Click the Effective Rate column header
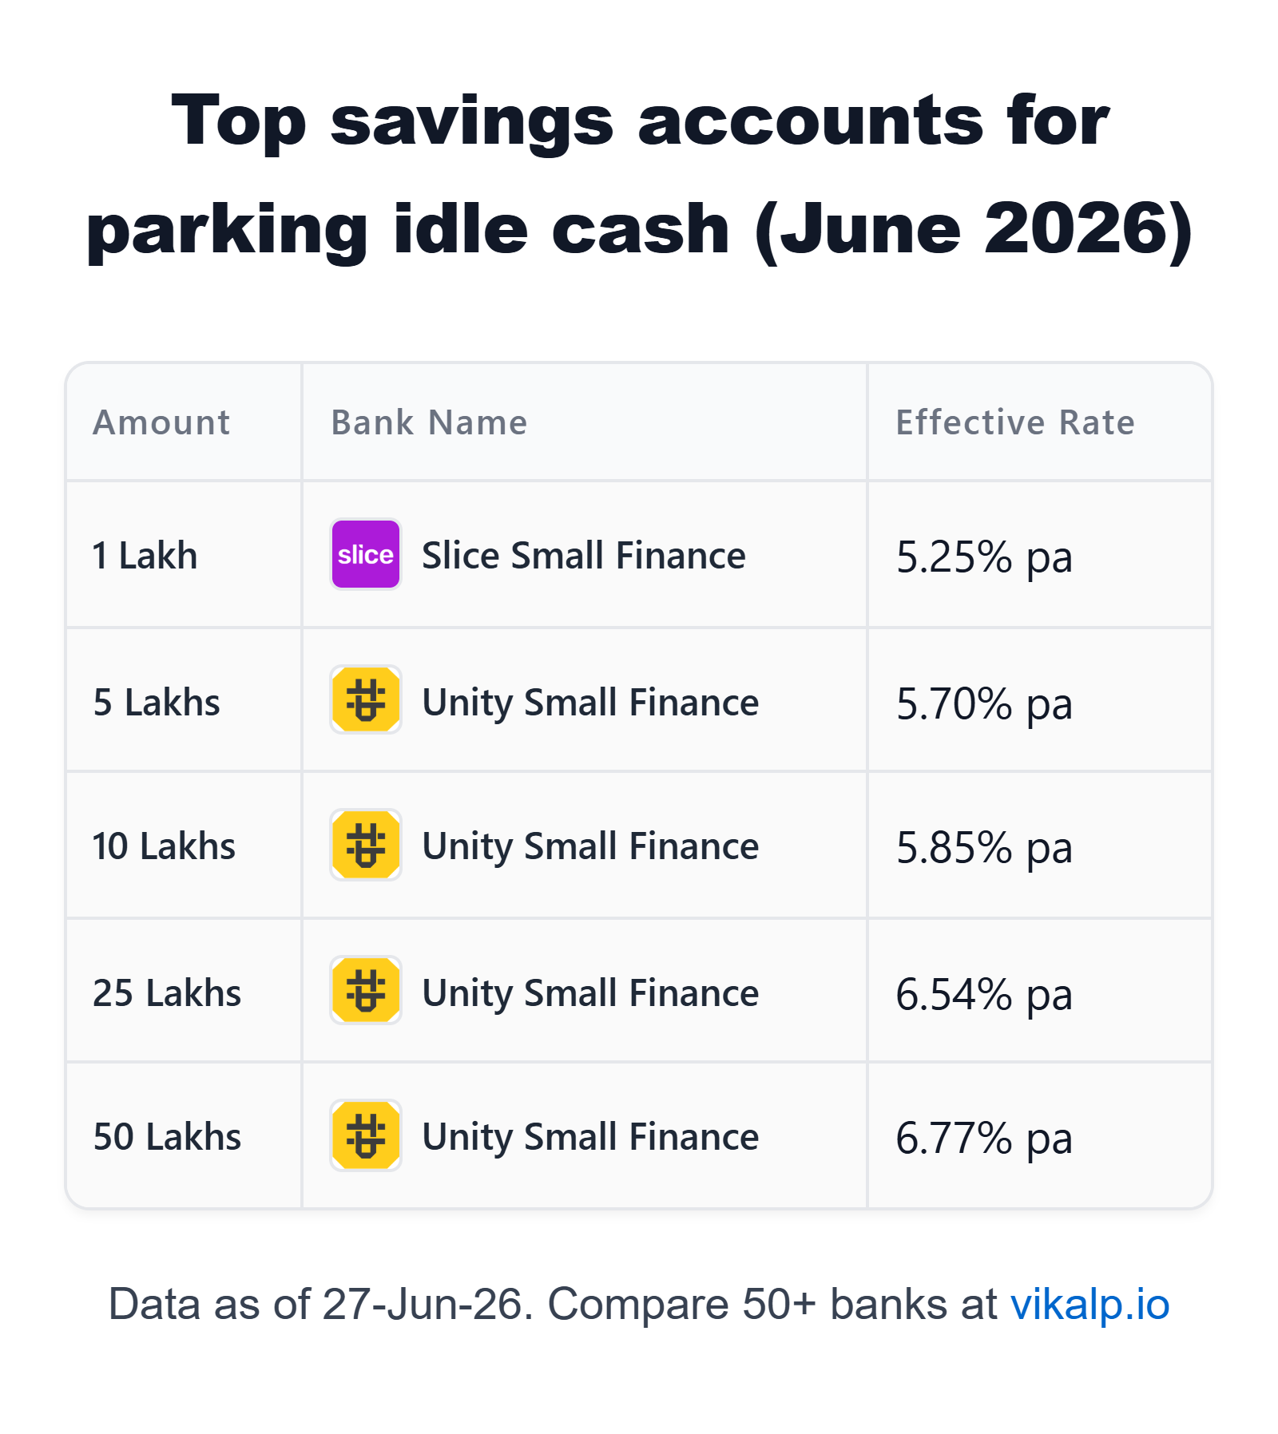The height and width of the screenshot is (1434, 1278). 1014,422
